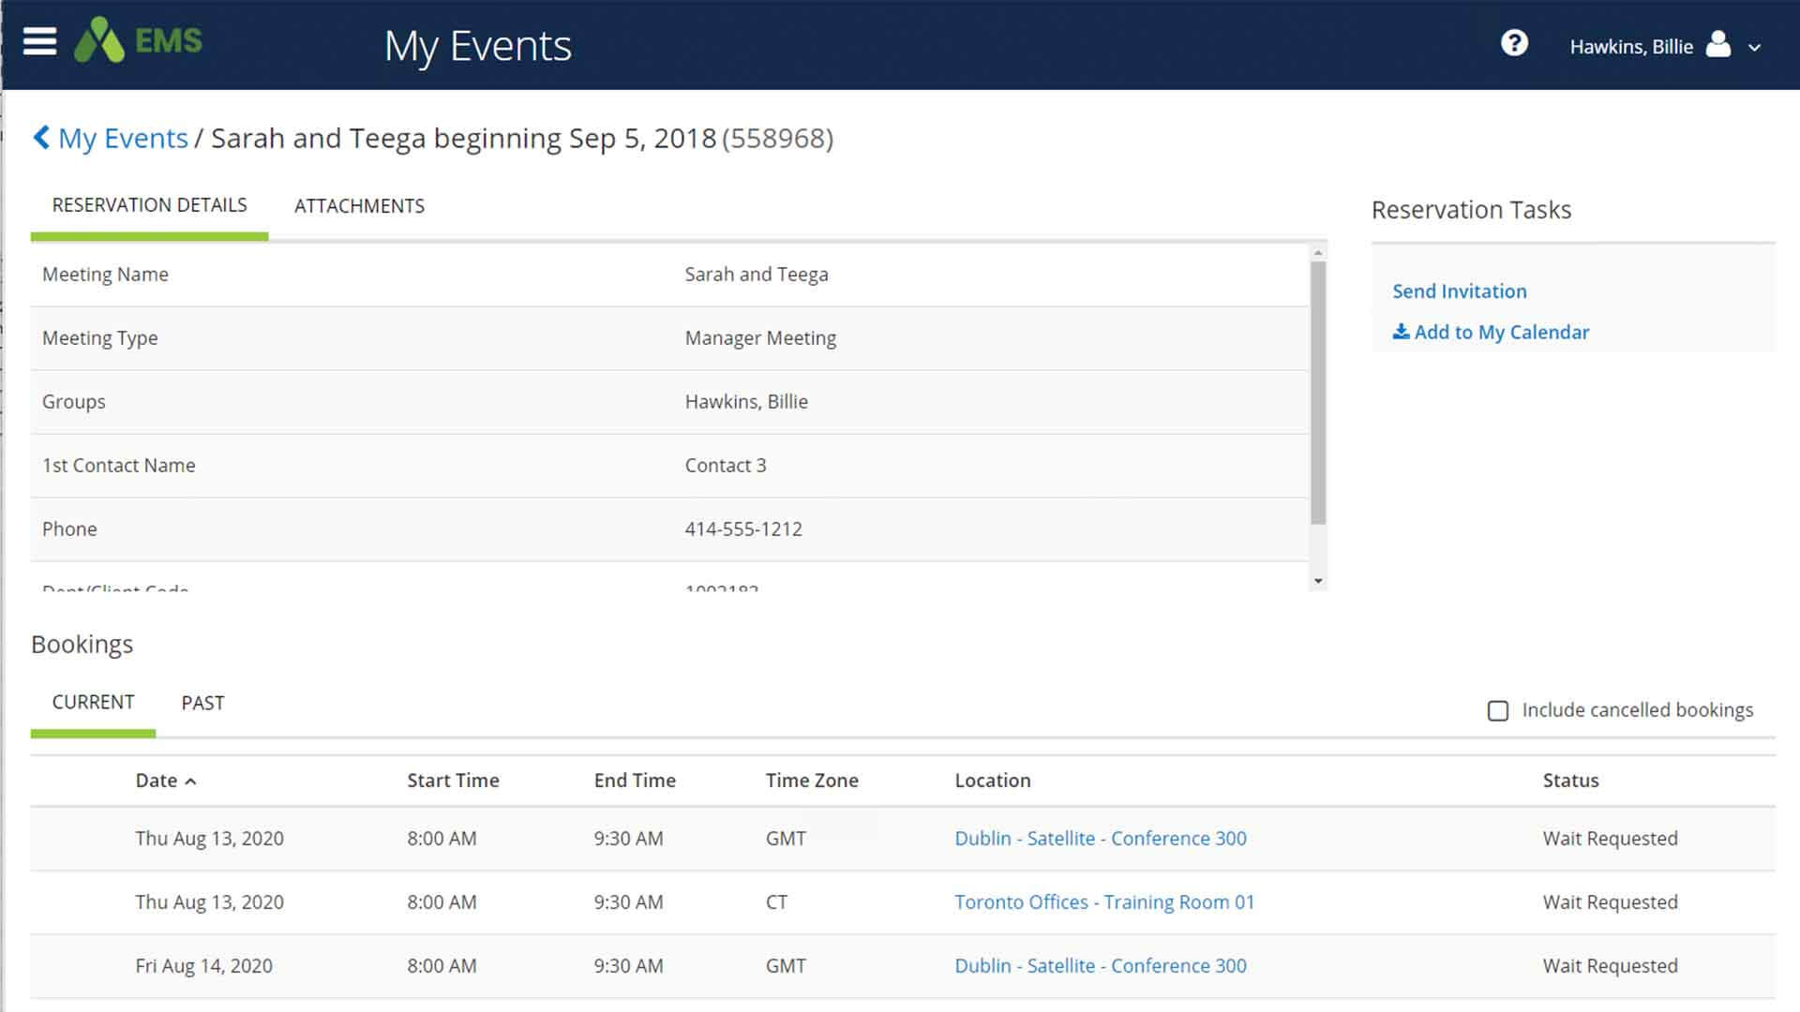This screenshot has height=1012, width=1800.
Task: Toggle Date column sort arrow
Action: [x=191, y=781]
